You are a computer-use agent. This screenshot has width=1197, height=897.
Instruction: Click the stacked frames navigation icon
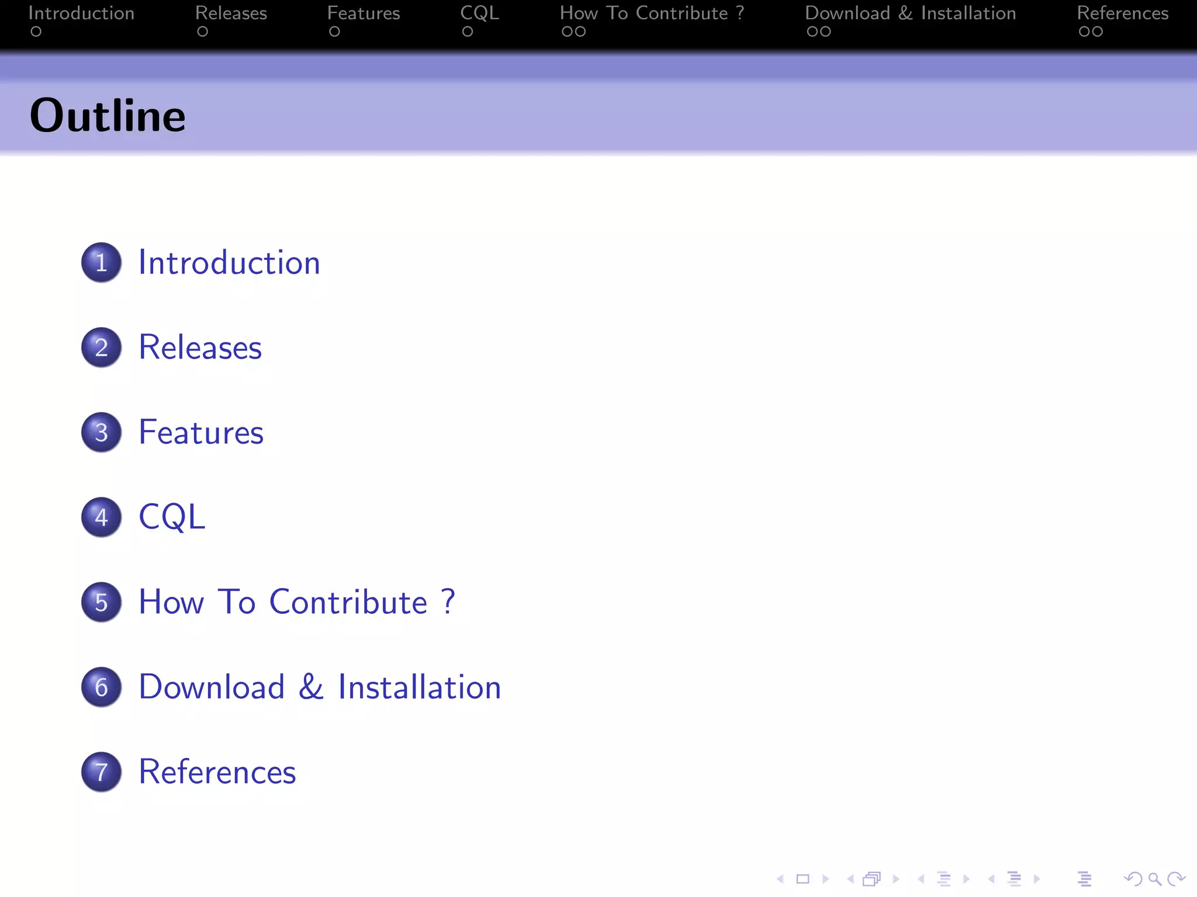point(871,879)
